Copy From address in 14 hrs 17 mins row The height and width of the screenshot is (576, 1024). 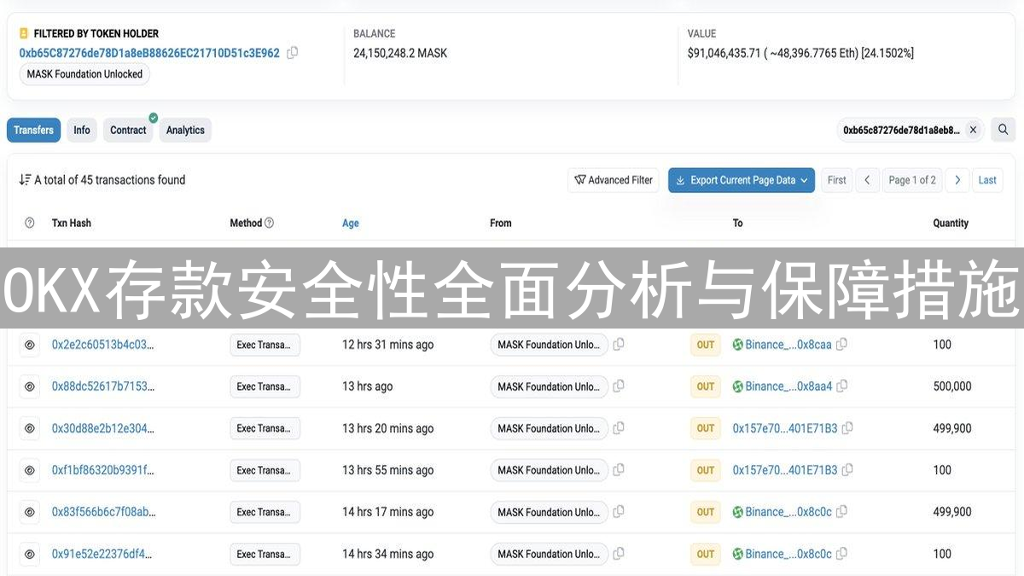619,511
